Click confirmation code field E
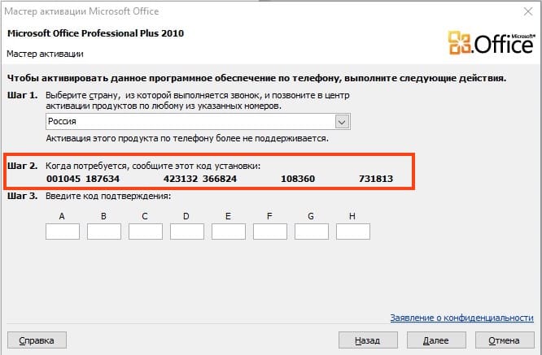 (x=229, y=232)
